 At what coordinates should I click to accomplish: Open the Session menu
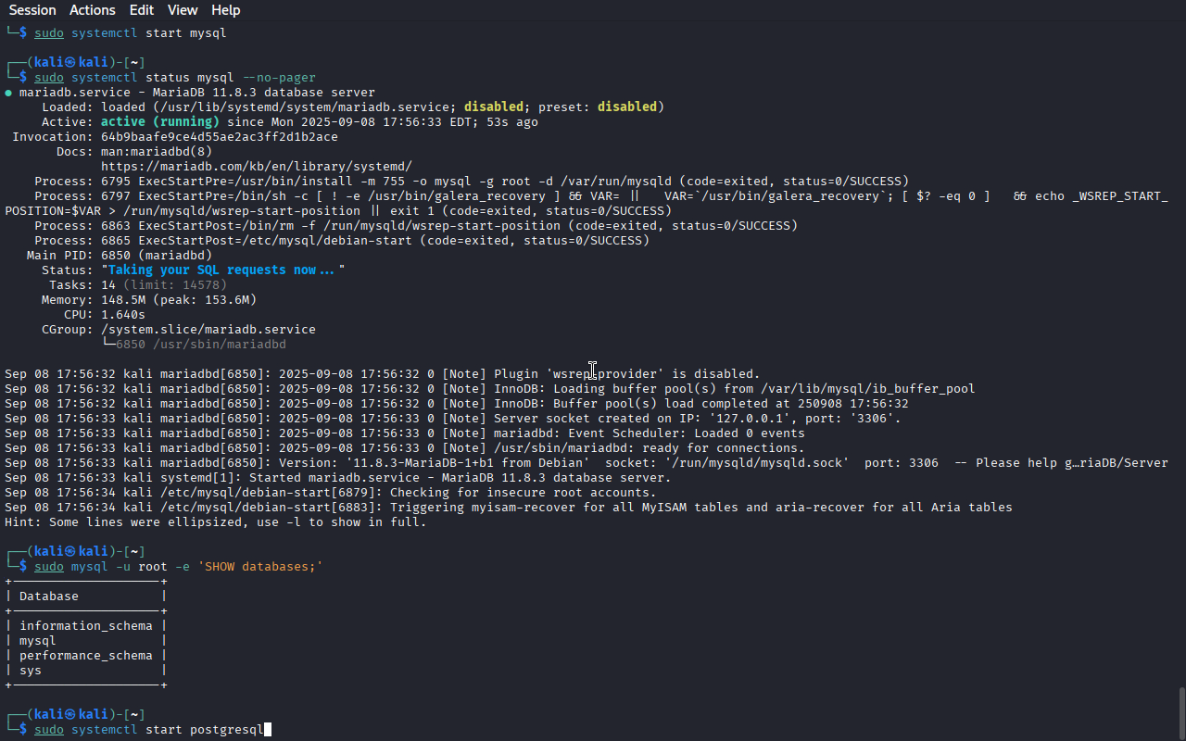pyautogui.click(x=32, y=10)
